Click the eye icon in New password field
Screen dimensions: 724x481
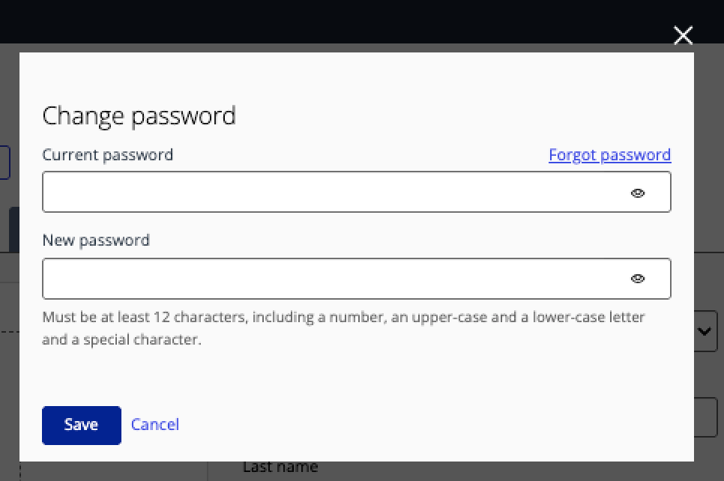[x=638, y=278]
